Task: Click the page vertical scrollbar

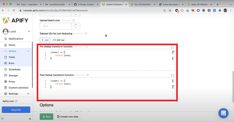Action: click(x=233, y=87)
